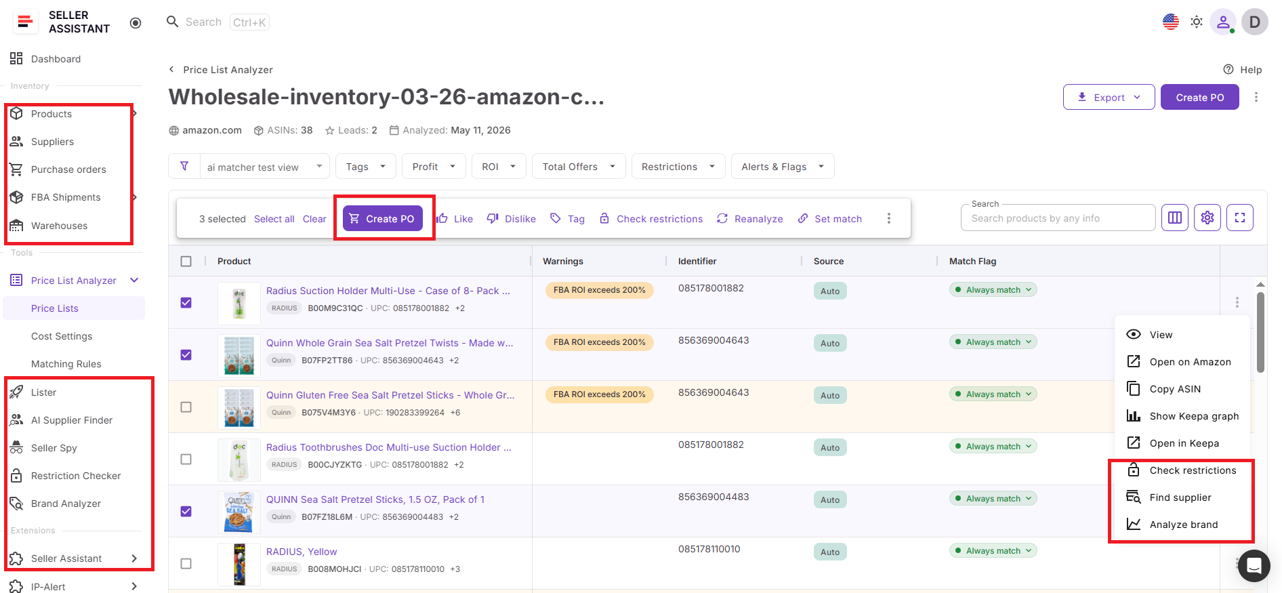Expand the Tags filter dropdown
This screenshot has width=1282, height=593.
[x=366, y=167]
